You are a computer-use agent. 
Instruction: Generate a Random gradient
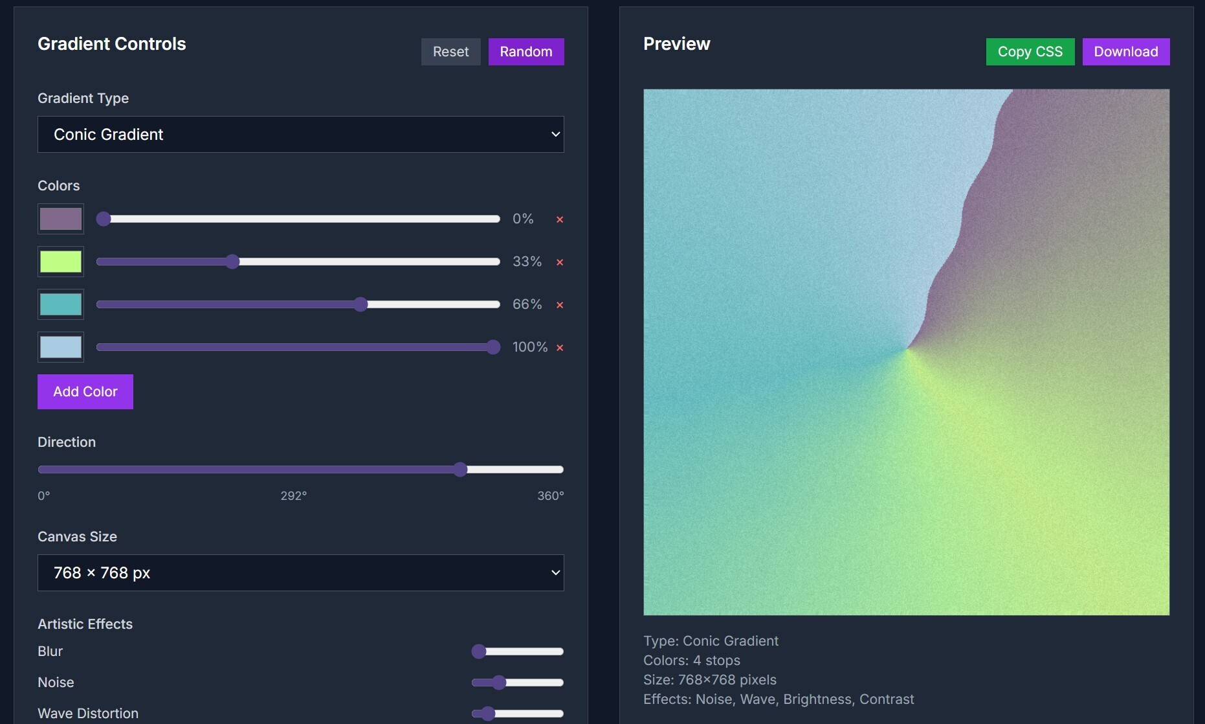[525, 52]
